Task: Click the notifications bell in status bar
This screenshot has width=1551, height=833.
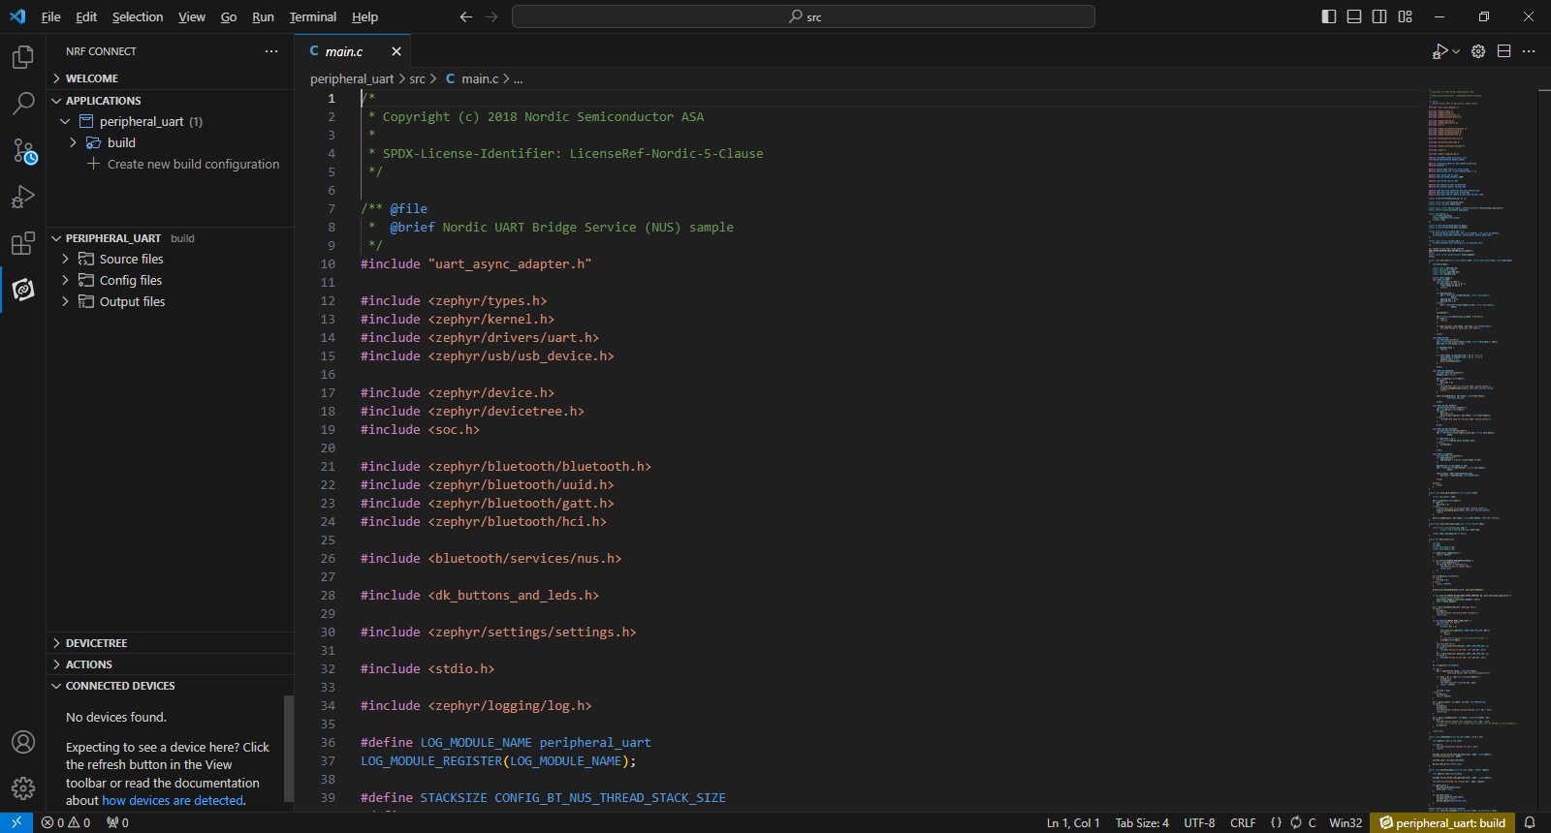Action: coord(1530,822)
